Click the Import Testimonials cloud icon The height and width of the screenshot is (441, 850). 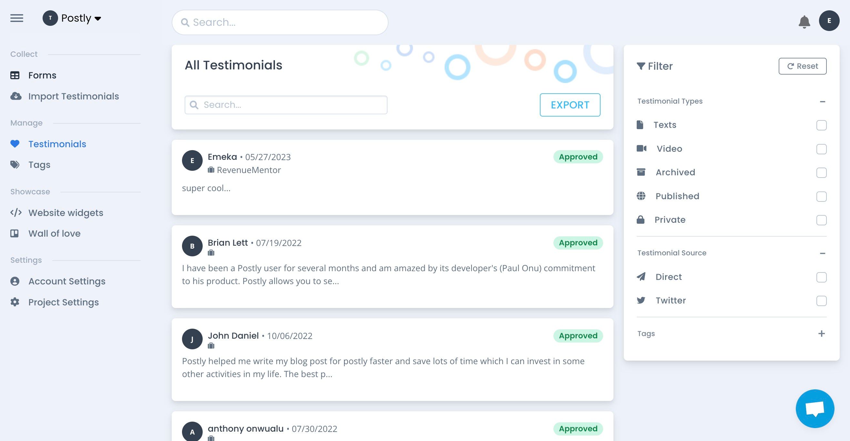click(x=16, y=96)
